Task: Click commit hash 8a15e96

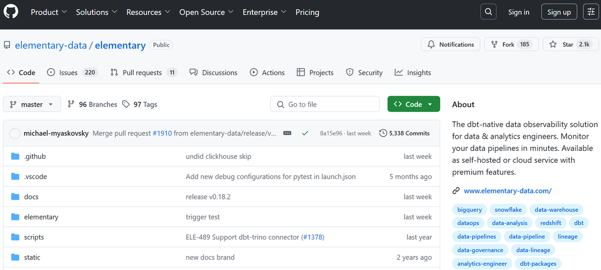Action: click(x=331, y=133)
